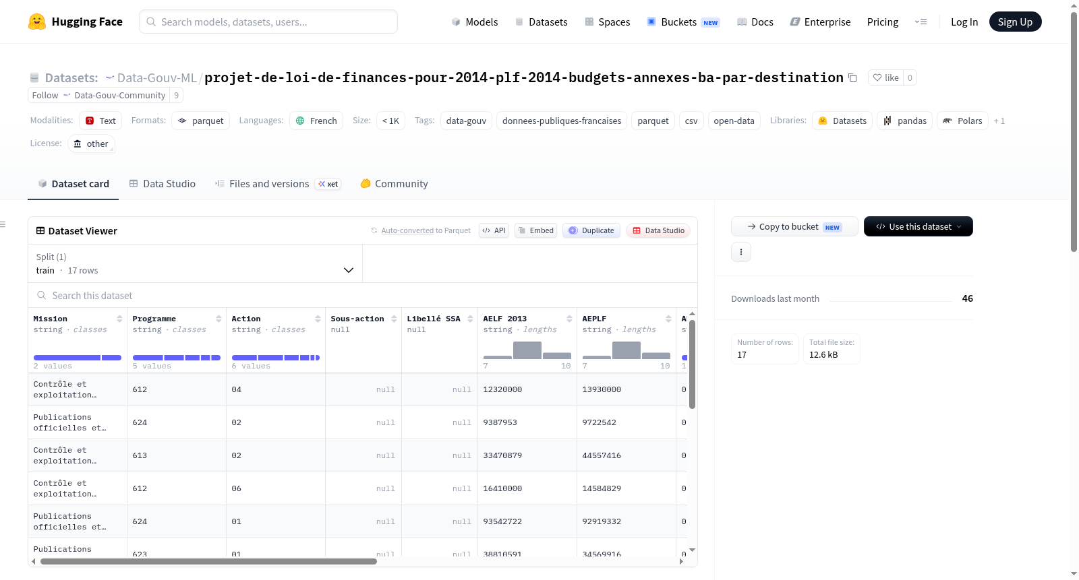Show the additional libraries +1

(999, 121)
